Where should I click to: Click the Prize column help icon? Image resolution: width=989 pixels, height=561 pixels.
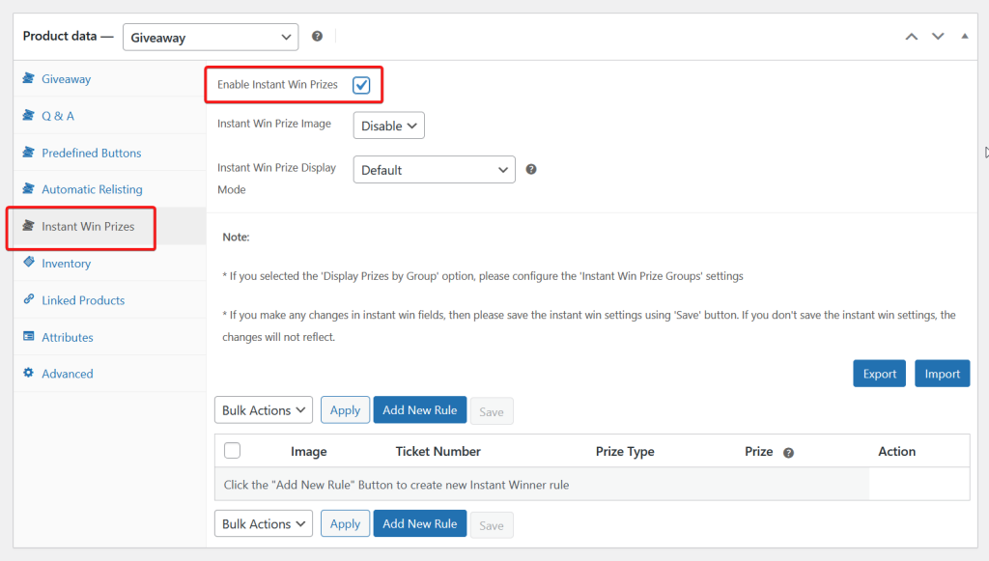click(788, 452)
